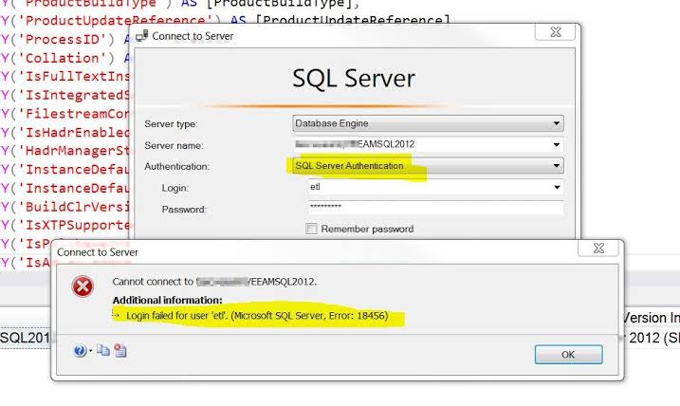
Task: Close the SQL Server login dialog
Action: click(x=556, y=32)
